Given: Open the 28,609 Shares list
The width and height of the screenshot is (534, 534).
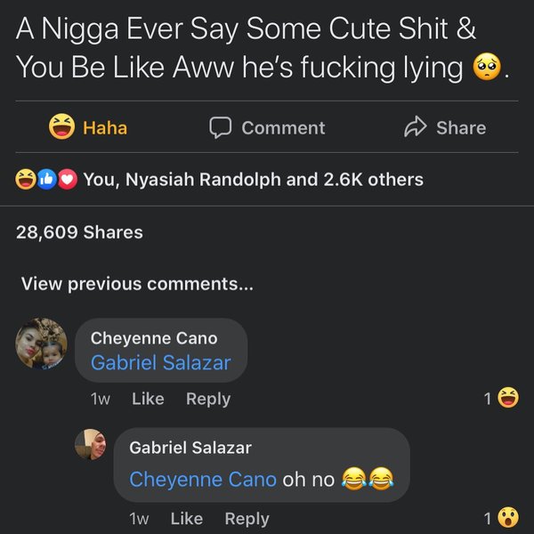Looking at the screenshot, I should [x=79, y=232].
